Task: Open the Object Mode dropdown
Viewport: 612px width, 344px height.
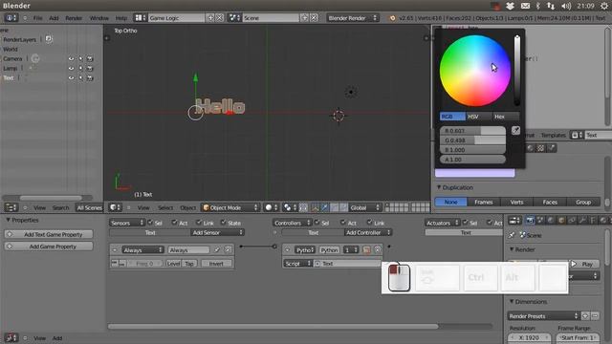Action: click(x=229, y=207)
